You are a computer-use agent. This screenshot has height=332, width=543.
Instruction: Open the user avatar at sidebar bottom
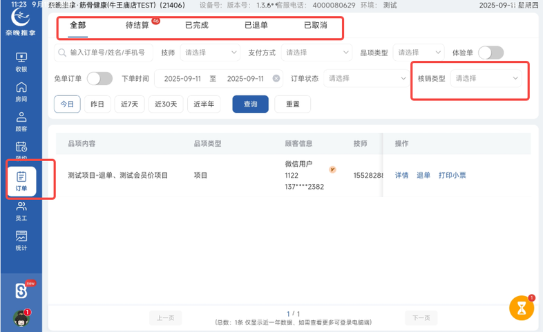click(x=21, y=318)
